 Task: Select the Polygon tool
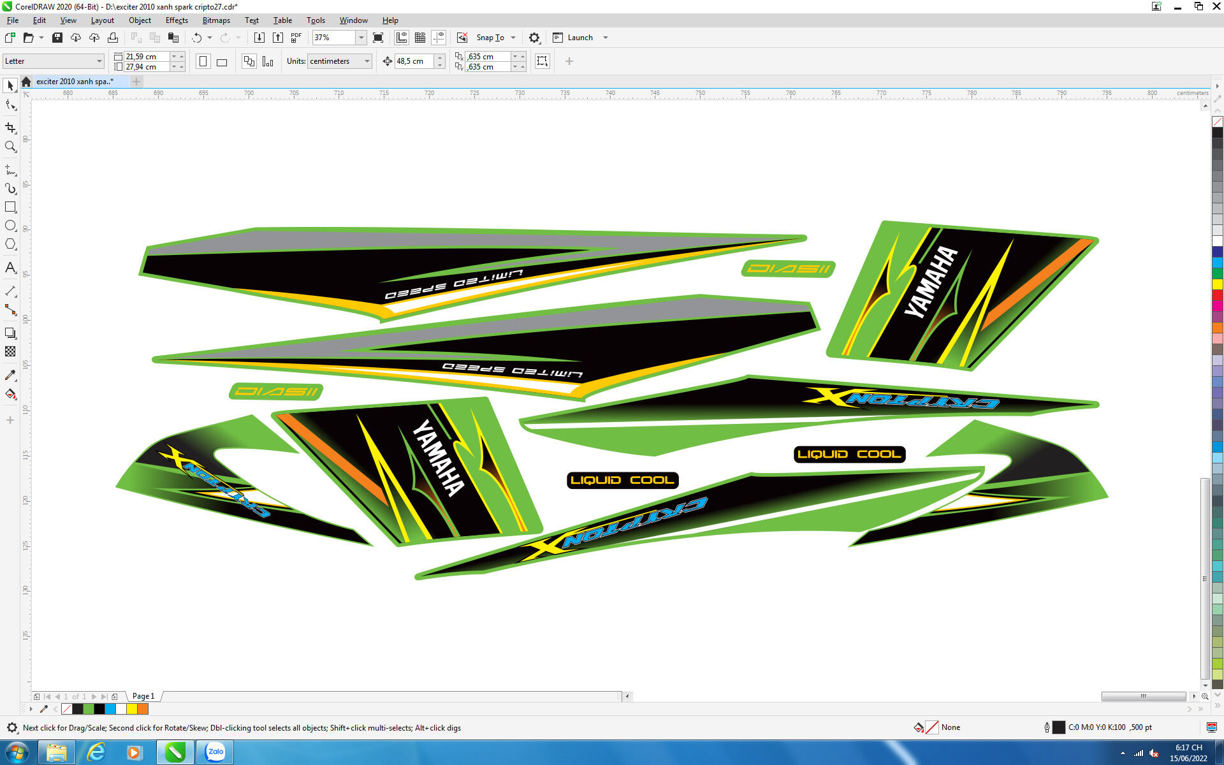coord(10,244)
